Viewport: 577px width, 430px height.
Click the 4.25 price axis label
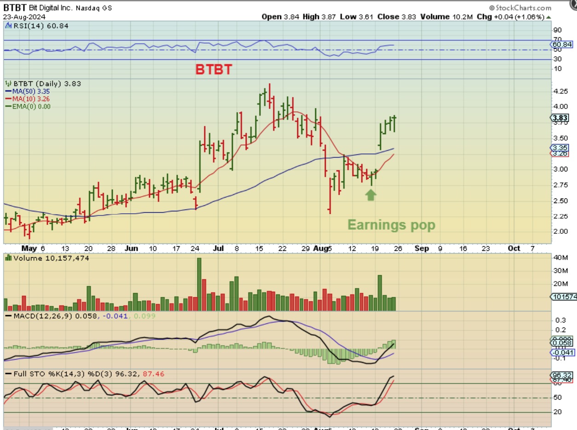pos(560,91)
